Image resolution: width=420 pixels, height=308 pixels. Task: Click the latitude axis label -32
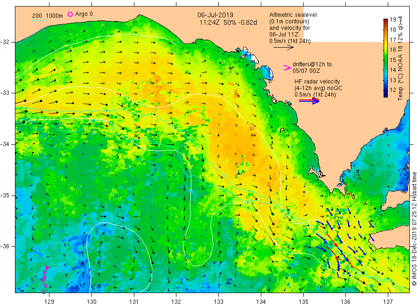5,42
